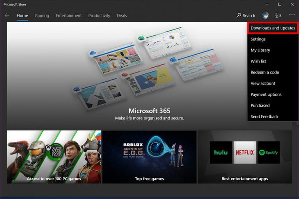Open the Xbox Game Pass PC games tile
Viewport: 299px width, 199px height.
[x=54, y=157]
